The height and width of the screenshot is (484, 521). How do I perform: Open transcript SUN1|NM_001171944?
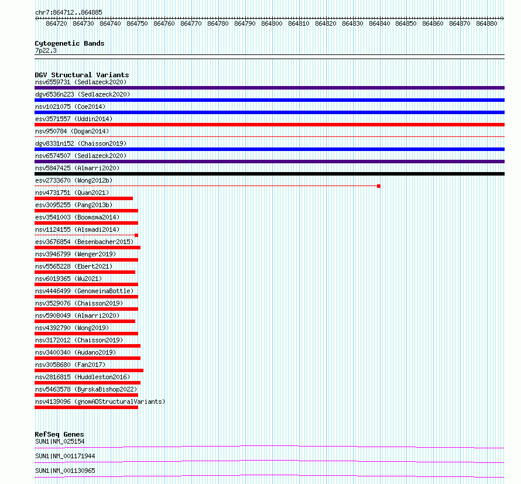65,456
